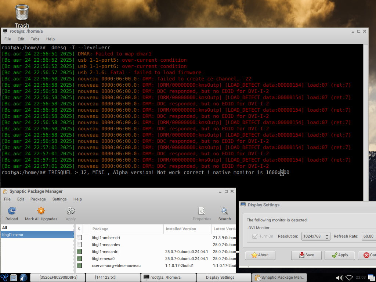Open the Refresh Rate 60.00 dropdown

369,236
